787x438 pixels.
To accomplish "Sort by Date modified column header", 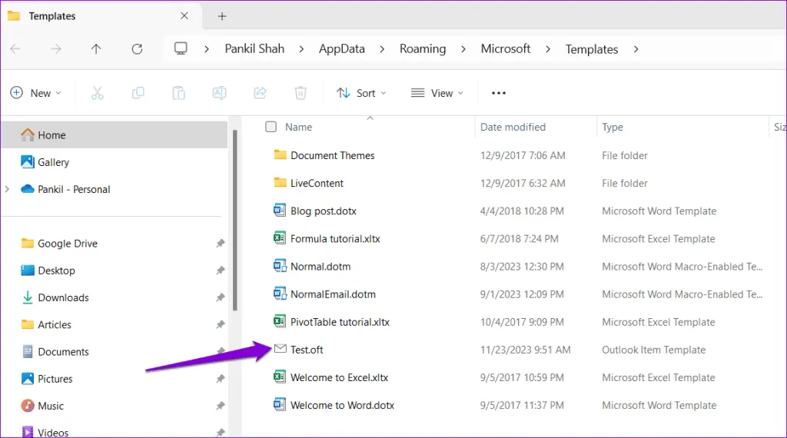I will (x=513, y=127).
